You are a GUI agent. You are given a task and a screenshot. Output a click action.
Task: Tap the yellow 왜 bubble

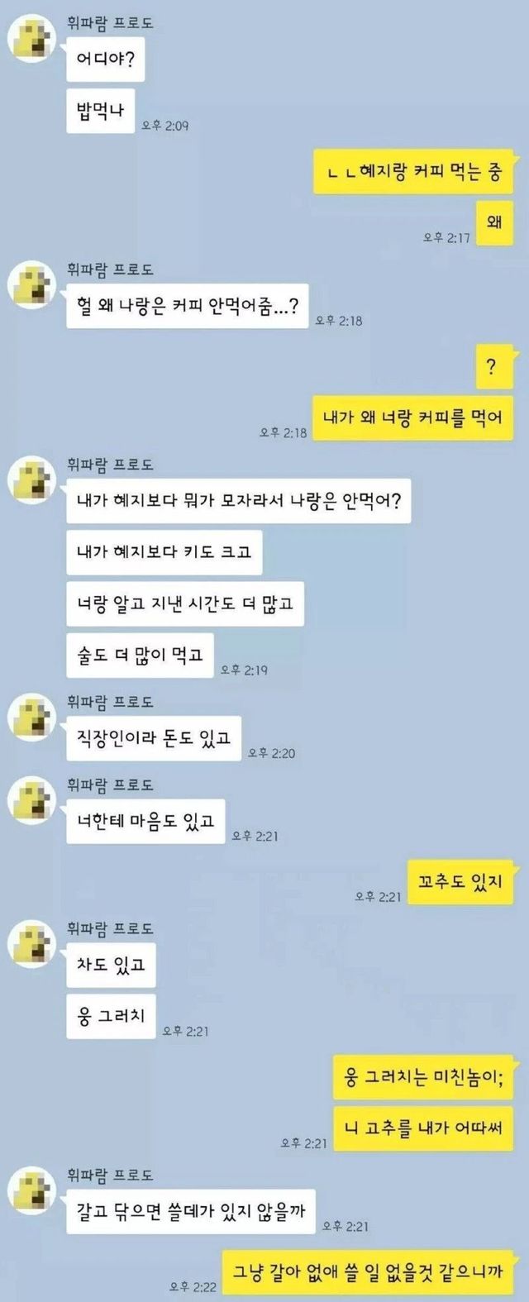[x=495, y=222]
